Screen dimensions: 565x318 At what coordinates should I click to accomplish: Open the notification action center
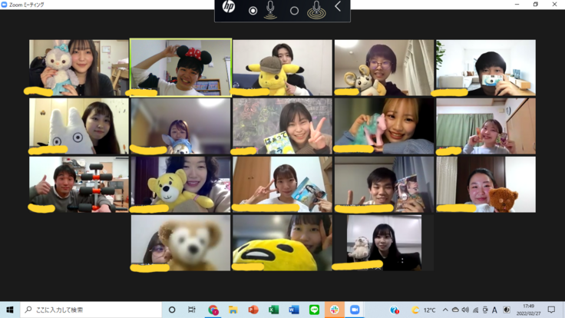[x=551, y=310]
